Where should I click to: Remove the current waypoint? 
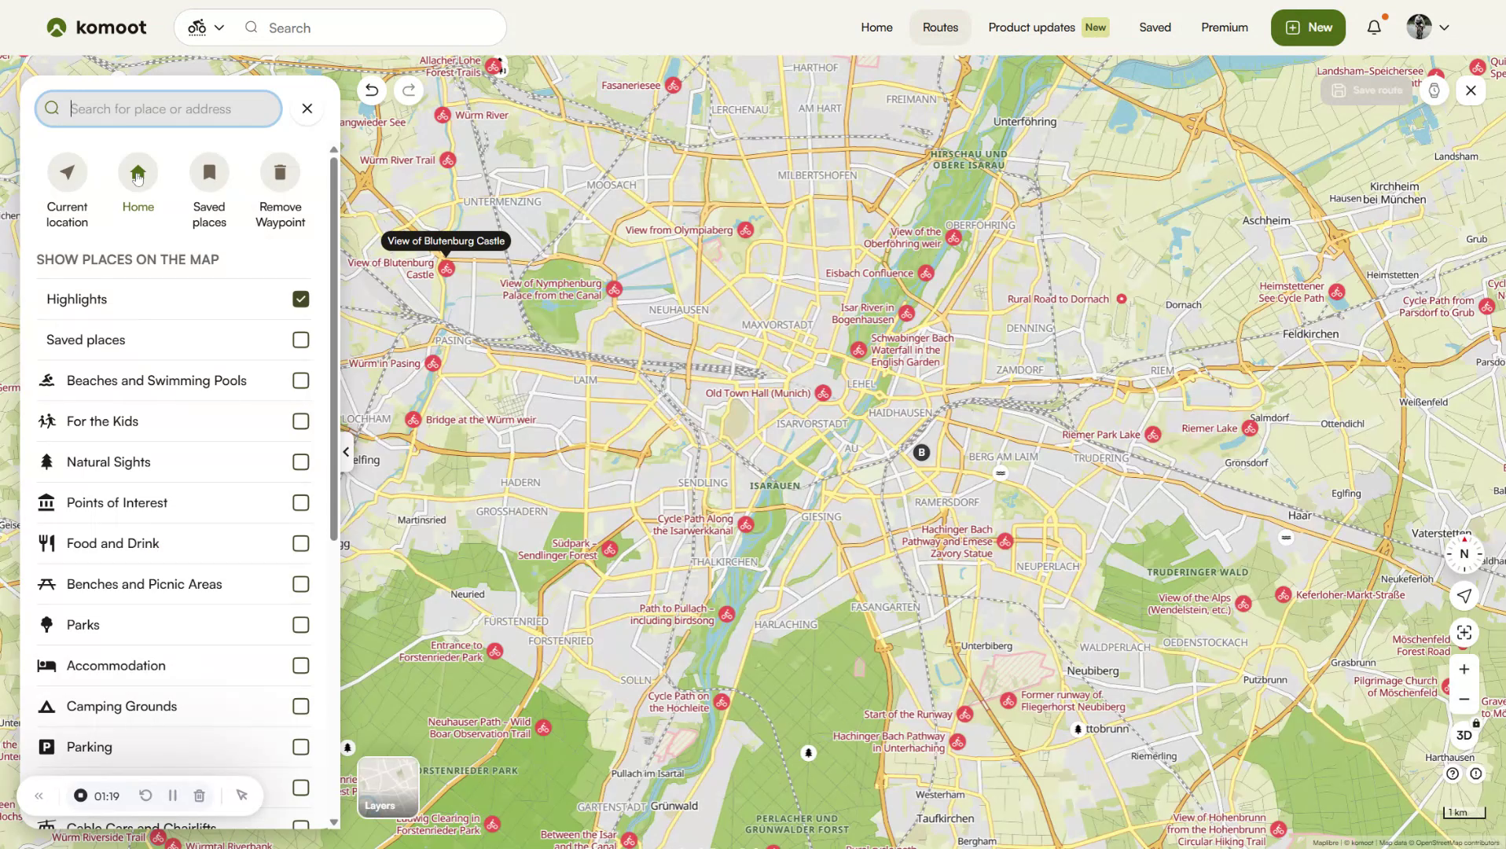point(280,172)
